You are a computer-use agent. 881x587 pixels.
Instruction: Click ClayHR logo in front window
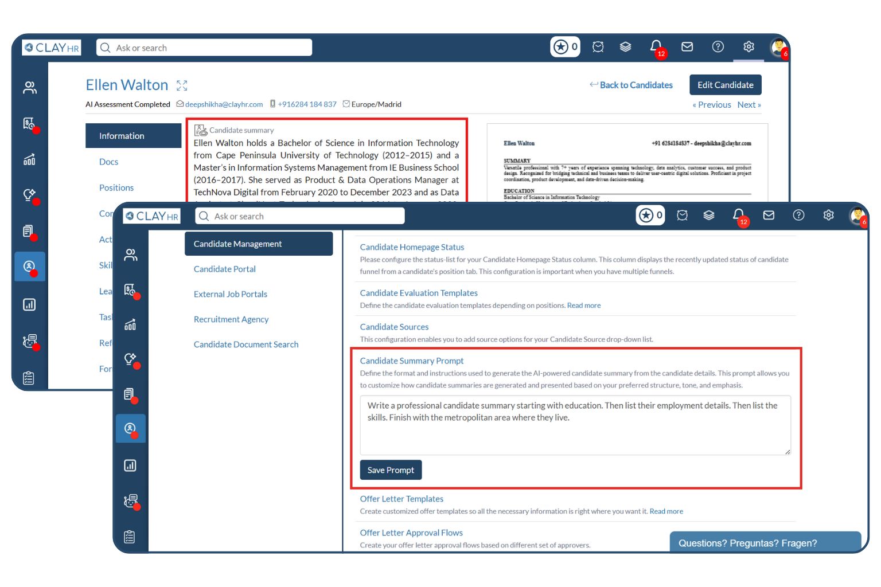click(x=152, y=216)
